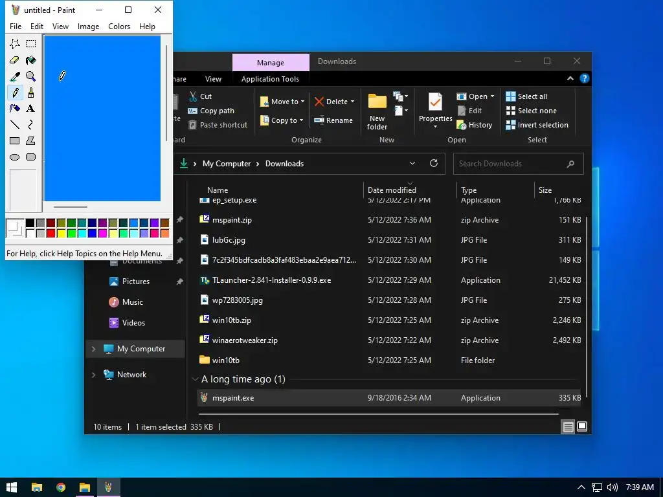
Task: Open the Explorer help button
Action: (585, 78)
